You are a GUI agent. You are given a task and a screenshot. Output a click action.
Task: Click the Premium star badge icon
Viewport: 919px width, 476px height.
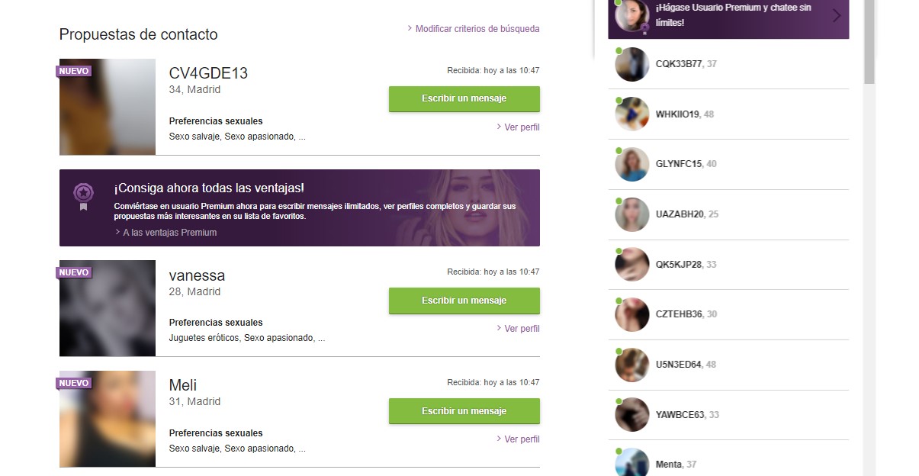click(83, 195)
